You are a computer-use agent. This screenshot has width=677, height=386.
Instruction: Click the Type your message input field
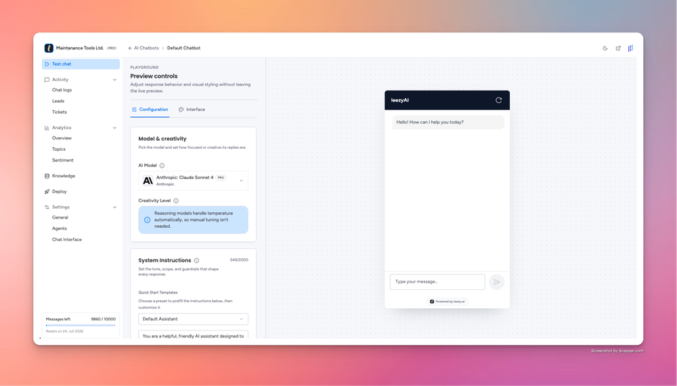tap(437, 282)
